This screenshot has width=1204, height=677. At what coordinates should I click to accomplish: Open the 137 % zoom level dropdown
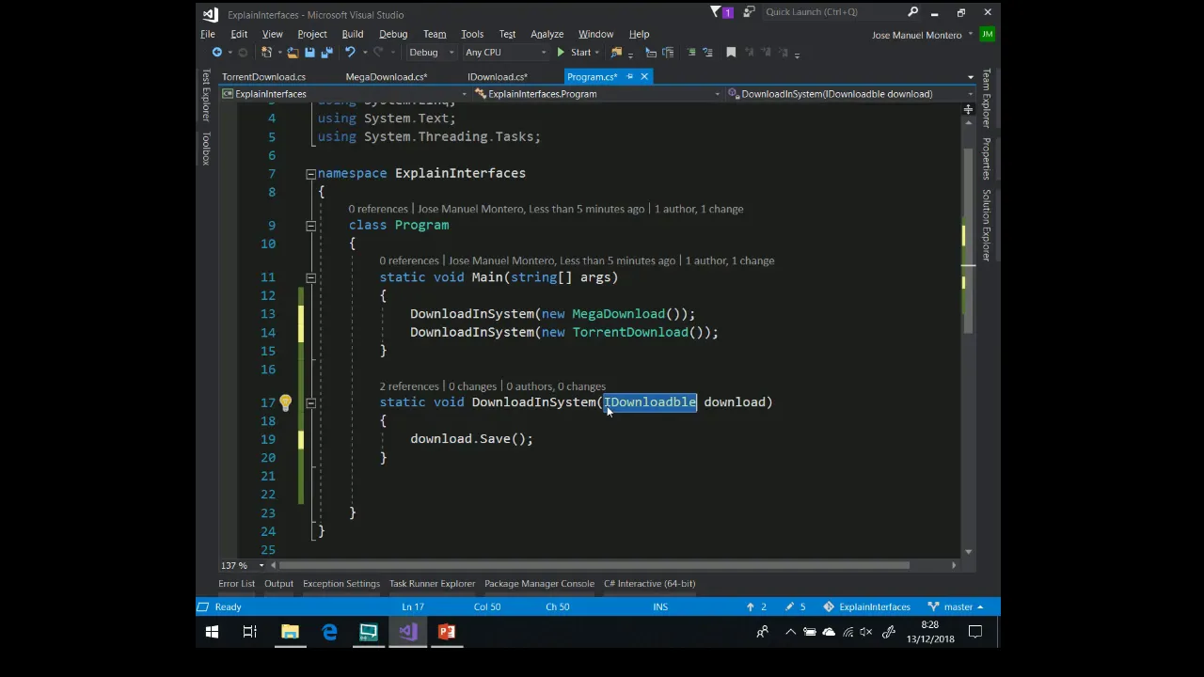(x=261, y=565)
